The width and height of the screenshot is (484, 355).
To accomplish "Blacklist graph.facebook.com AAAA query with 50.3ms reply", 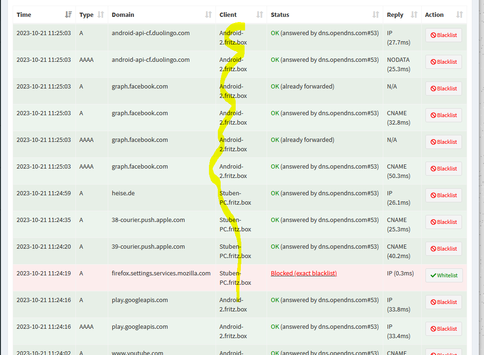I will (x=444, y=169).
